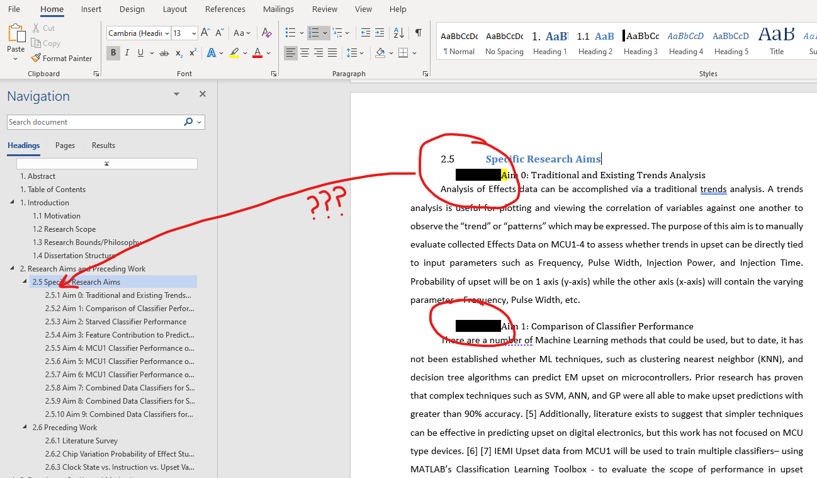Apply yellow text highlight color
The width and height of the screenshot is (817, 478).
coord(234,53)
